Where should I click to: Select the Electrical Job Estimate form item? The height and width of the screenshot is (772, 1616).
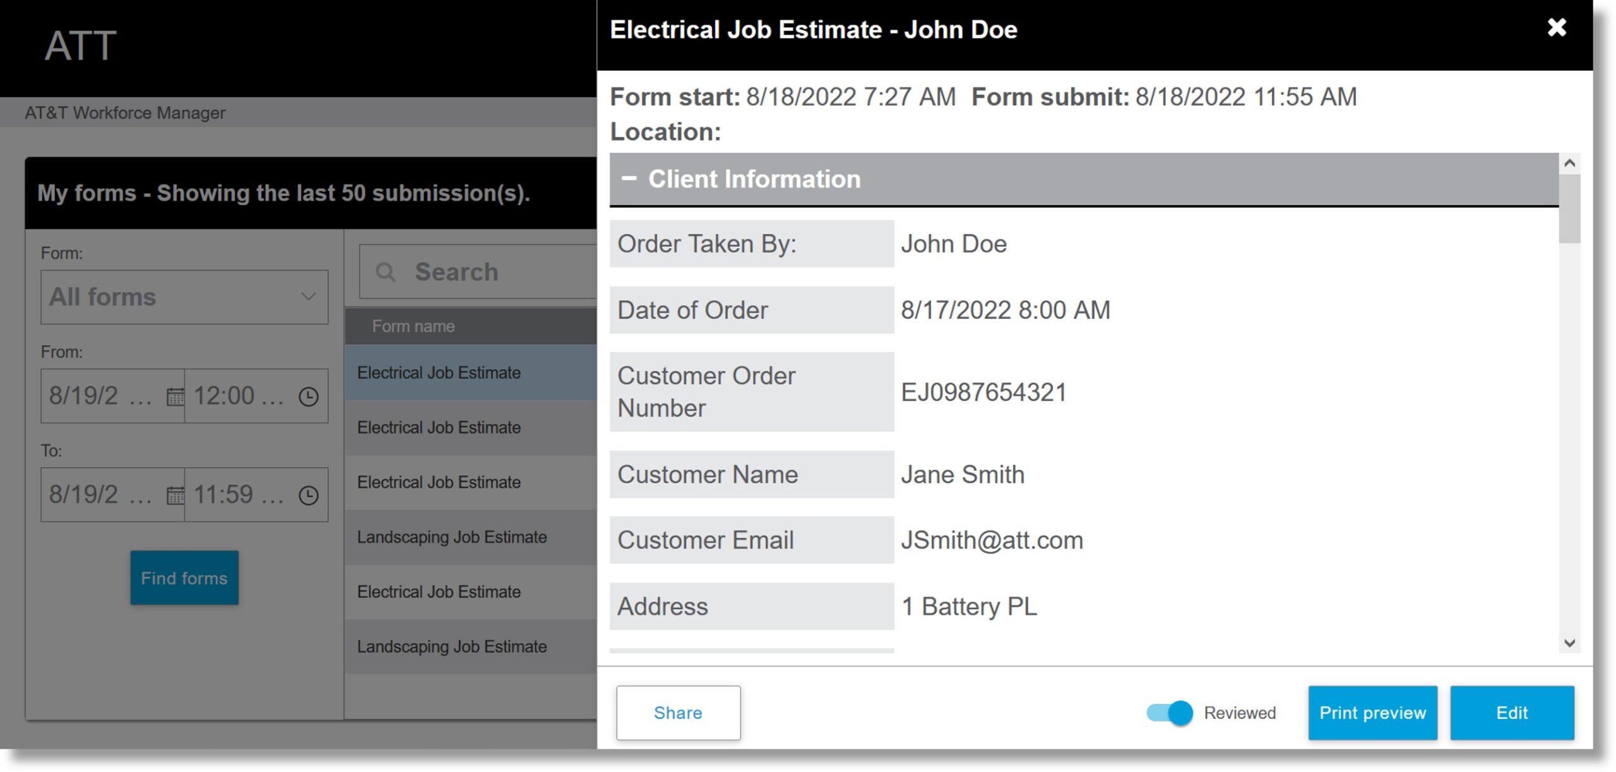click(438, 371)
